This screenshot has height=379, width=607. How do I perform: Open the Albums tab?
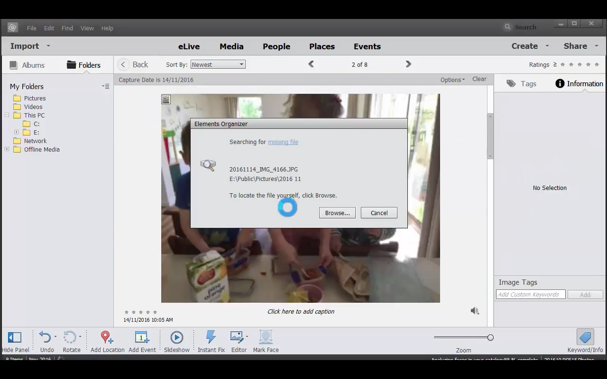[27, 65]
